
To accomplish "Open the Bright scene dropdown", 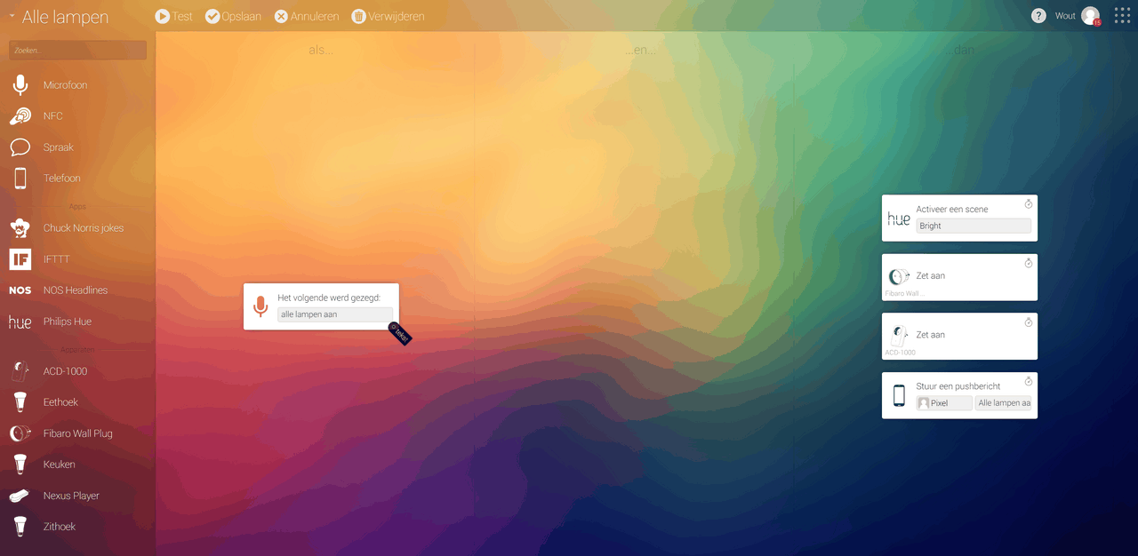I will point(974,226).
